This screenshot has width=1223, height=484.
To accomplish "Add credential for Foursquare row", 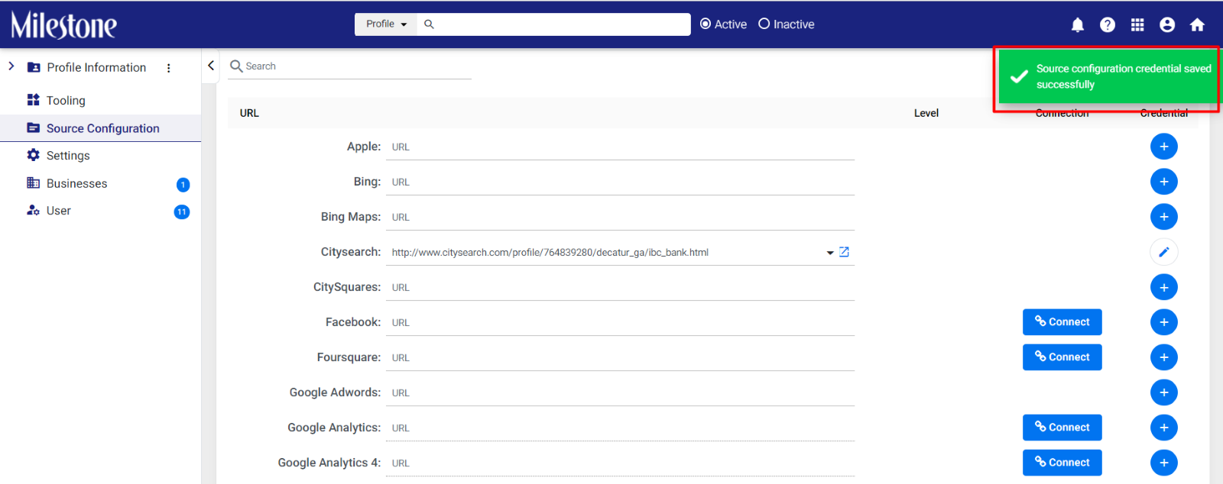I will click(x=1164, y=357).
